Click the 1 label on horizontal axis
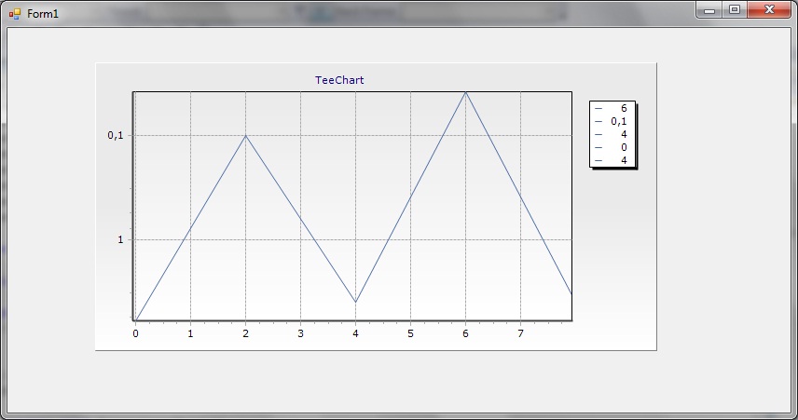Viewport: 798px width, 420px height. (x=190, y=333)
